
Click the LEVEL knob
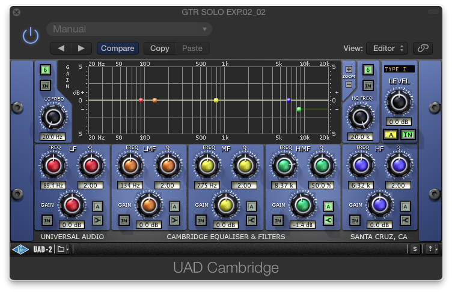(399, 102)
